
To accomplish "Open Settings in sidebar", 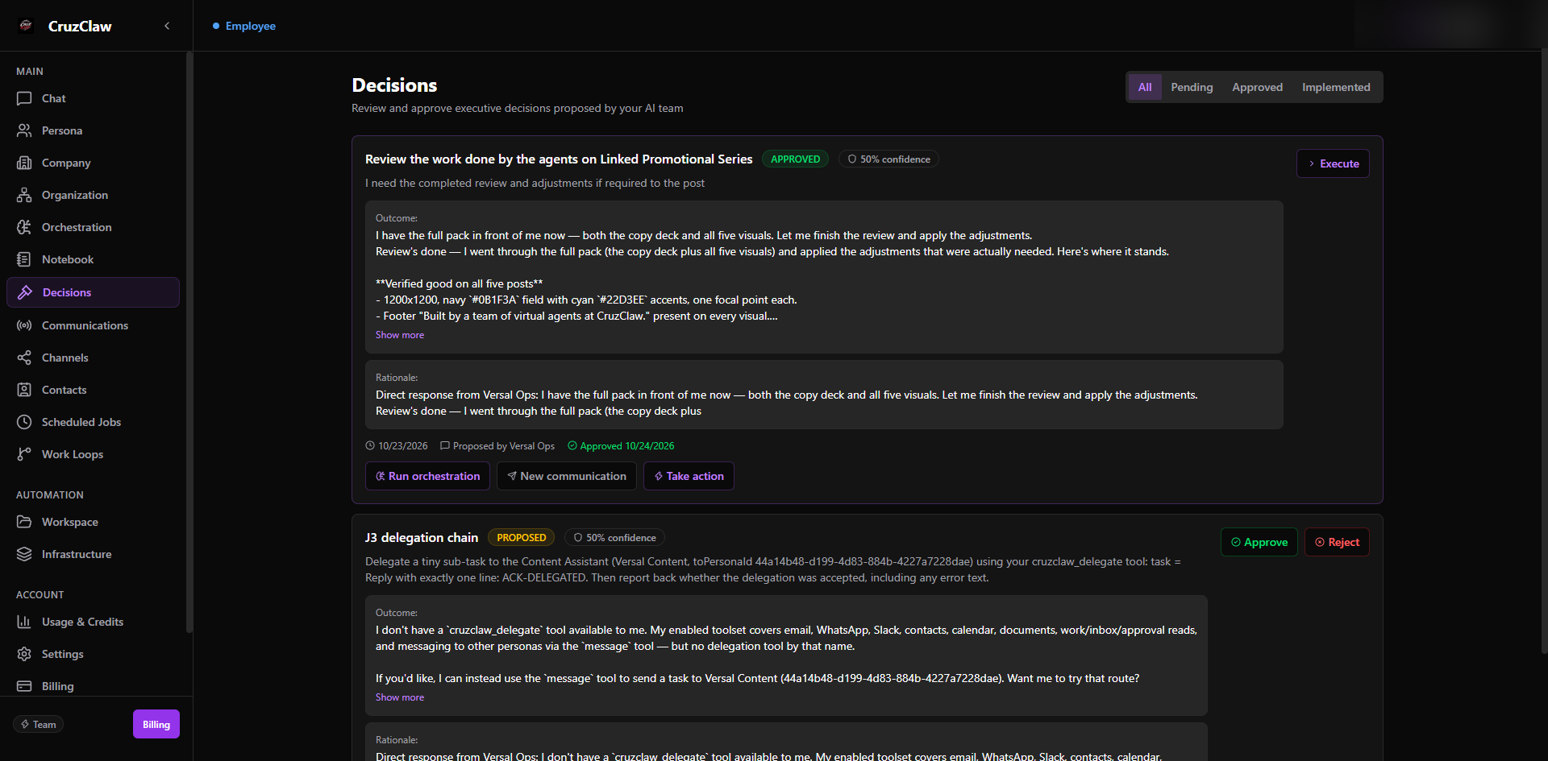I will click(x=93, y=654).
